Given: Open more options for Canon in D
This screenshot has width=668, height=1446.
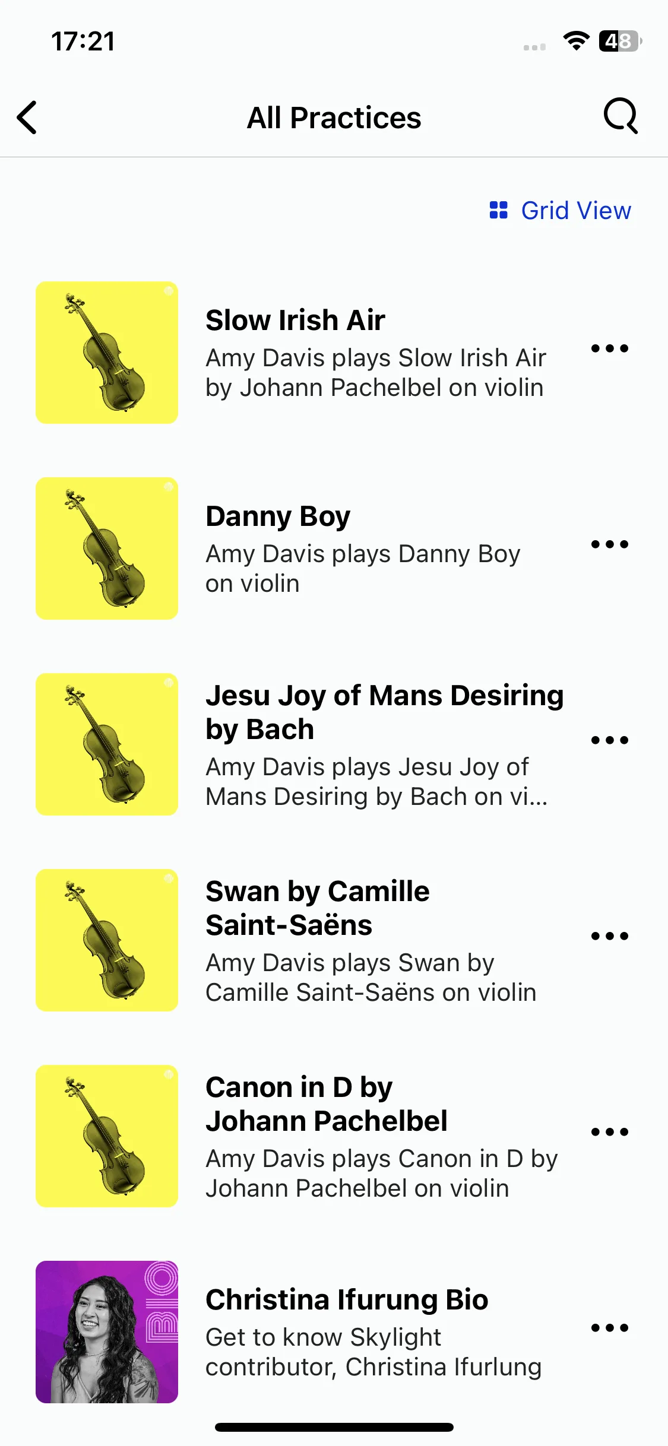Looking at the screenshot, I should click(x=610, y=1132).
